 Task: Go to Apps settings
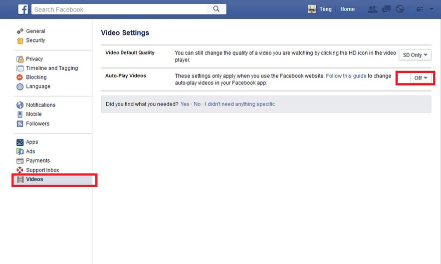pos(32,142)
